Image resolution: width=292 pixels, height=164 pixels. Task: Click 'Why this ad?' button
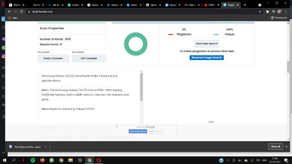[155, 131]
